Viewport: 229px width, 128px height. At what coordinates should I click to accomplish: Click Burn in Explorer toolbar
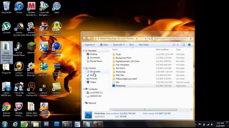coord(132,45)
